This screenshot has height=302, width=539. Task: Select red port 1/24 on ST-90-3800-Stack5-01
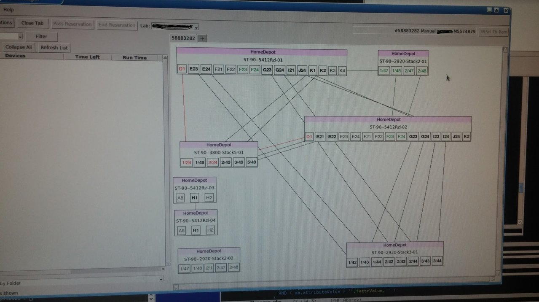186,162
